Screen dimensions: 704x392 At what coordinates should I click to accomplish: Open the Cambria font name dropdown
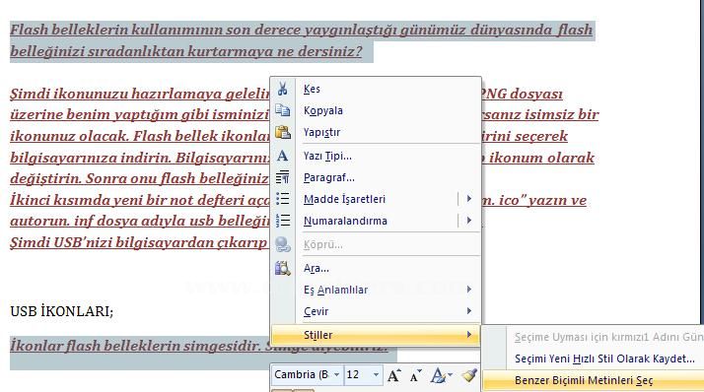pos(336,374)
